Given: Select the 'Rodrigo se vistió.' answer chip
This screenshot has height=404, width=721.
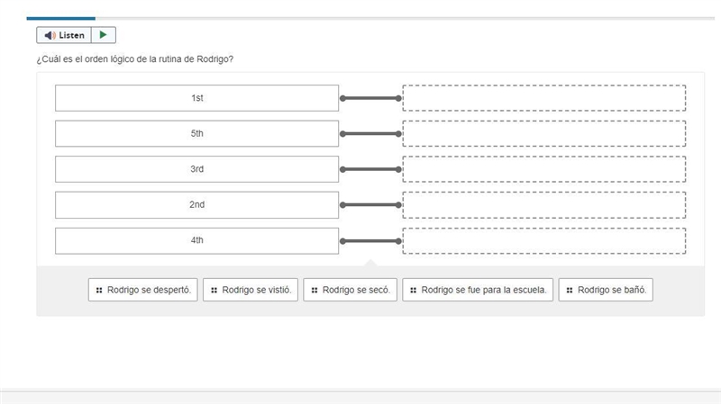Looking at the screenshot, I should pyautogui.click(x=251, y=290).
